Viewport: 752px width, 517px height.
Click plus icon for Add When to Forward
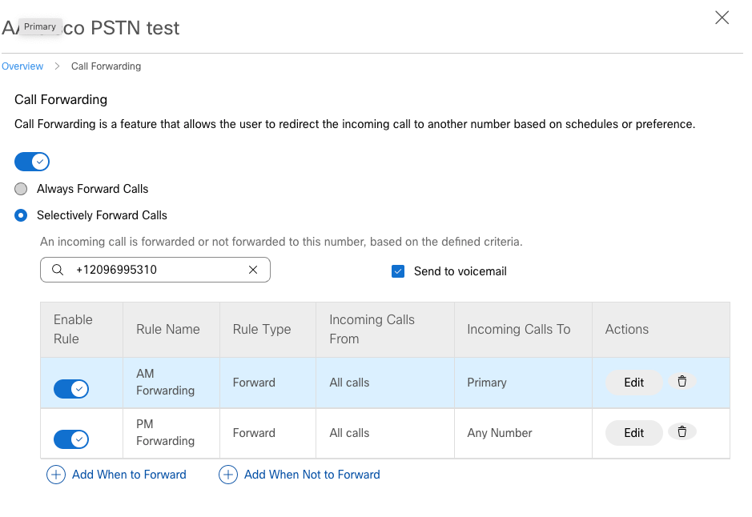click(x=56, y=475)
